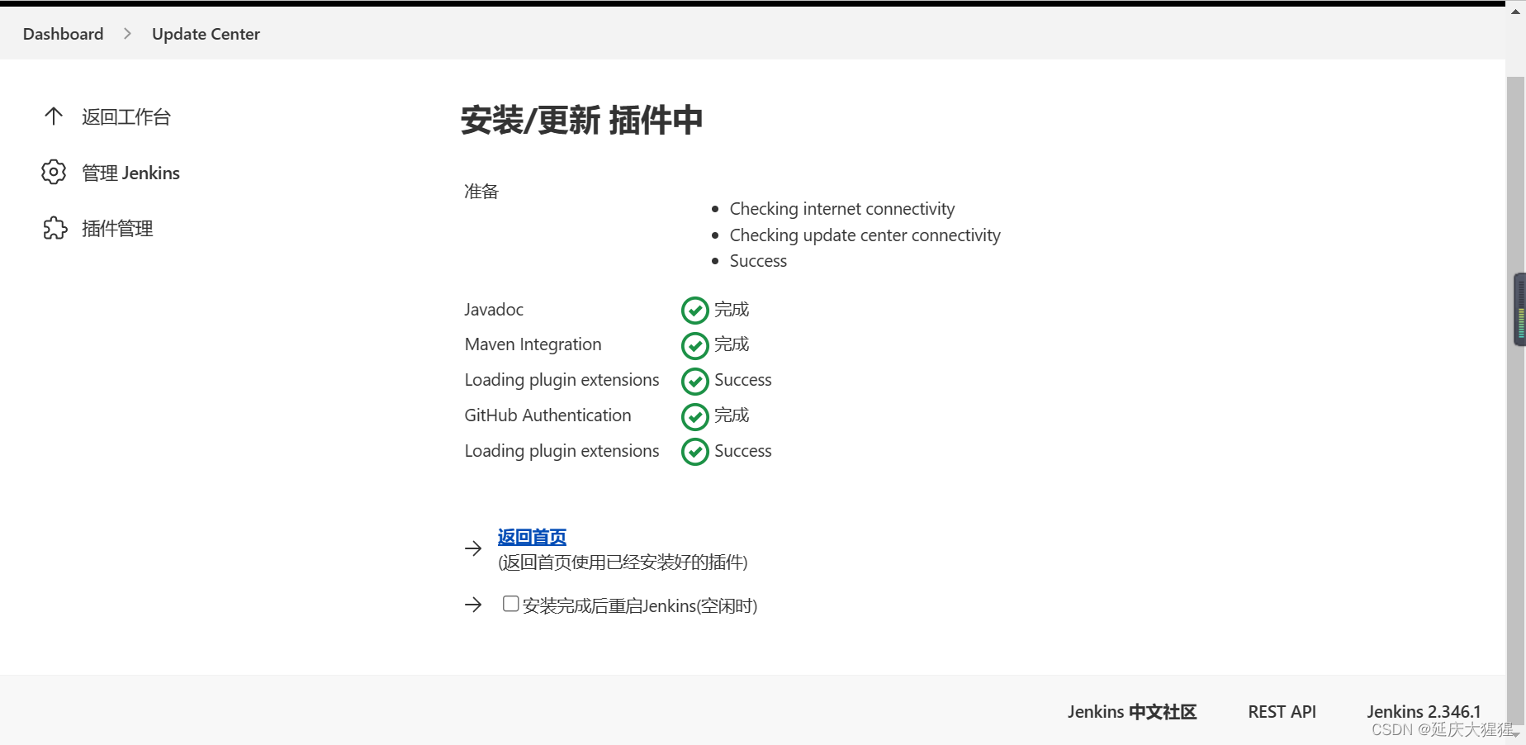Open the 返回首页 link
This screenshot has width=1526, height=745.
tap(531, 537)
